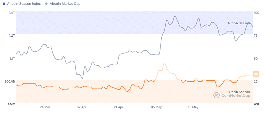Click the 75 index axis value
This screenshot has width=264, height=113.
coord(256,36)
